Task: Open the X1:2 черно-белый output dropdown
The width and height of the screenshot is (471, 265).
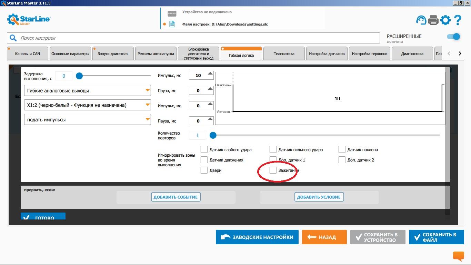Action: point(87,105)
